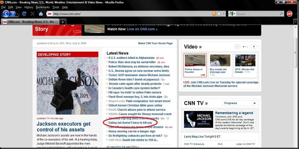Click the Firefox Back arrow button
299x149 pixels.
(x=6, y=14)
